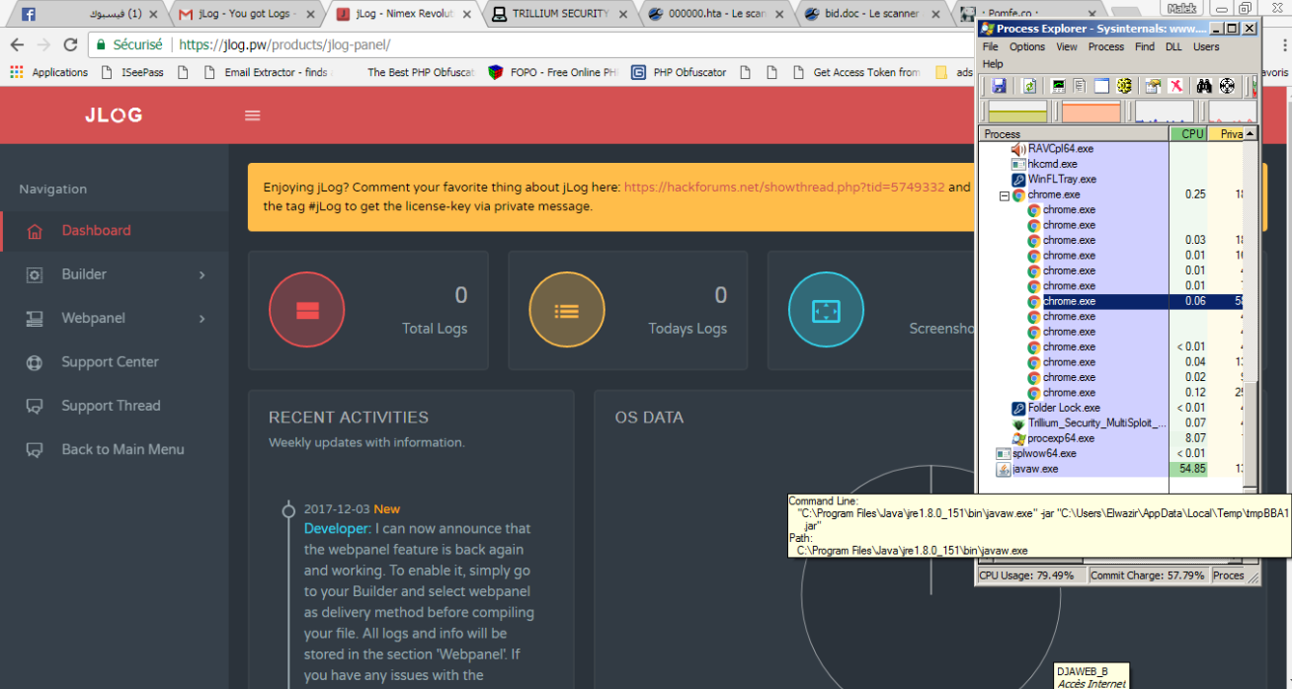Expand the Webpanel submenu chevron
Viewport: 1292px width, 689px height.
[x=202, y=318]
